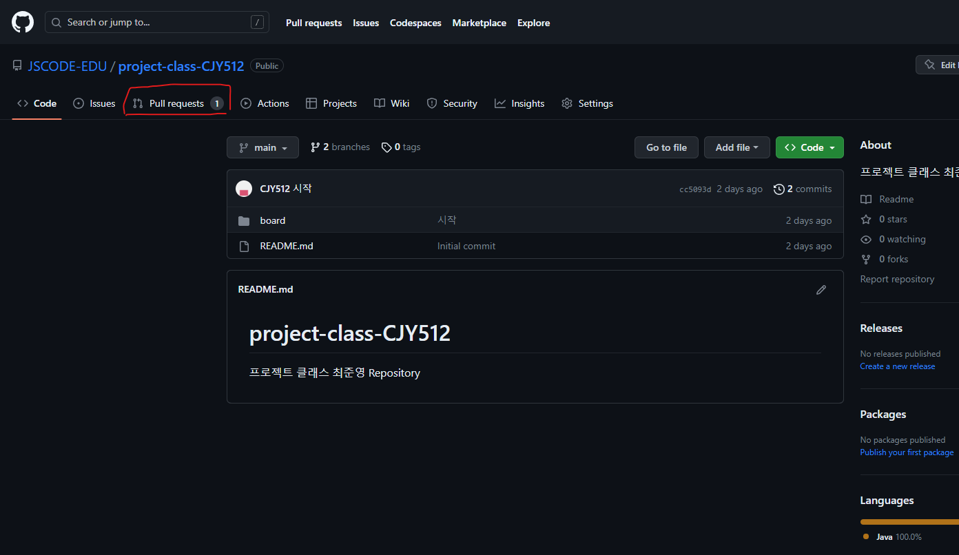Click Publish your first package
This screenshot has width=959, height=555.
pyautogui.click(x=907, y=452)
